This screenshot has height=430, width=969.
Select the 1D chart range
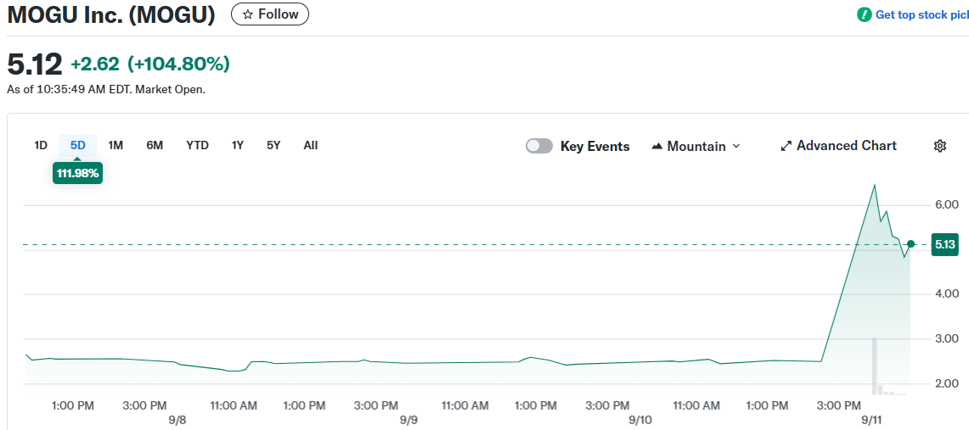[41, 146]
